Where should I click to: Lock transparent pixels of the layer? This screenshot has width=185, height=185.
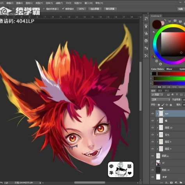[159, 105]
